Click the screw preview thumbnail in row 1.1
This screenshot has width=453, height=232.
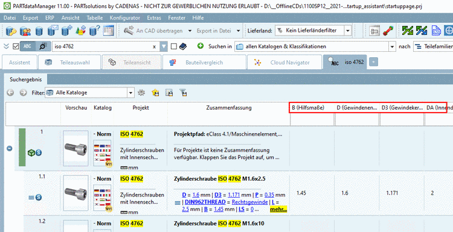[x=75, y=193]
